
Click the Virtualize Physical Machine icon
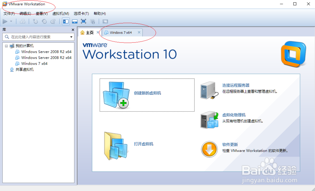(x=209, y=120)
